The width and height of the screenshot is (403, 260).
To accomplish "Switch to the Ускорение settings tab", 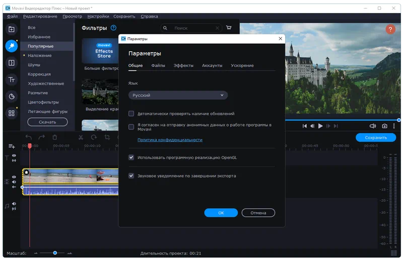I will pyautogui.click(x=242, y=66).
